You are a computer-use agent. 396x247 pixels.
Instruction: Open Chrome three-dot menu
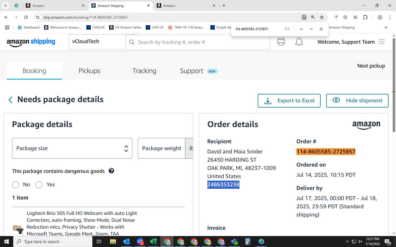tap(390, 17)
